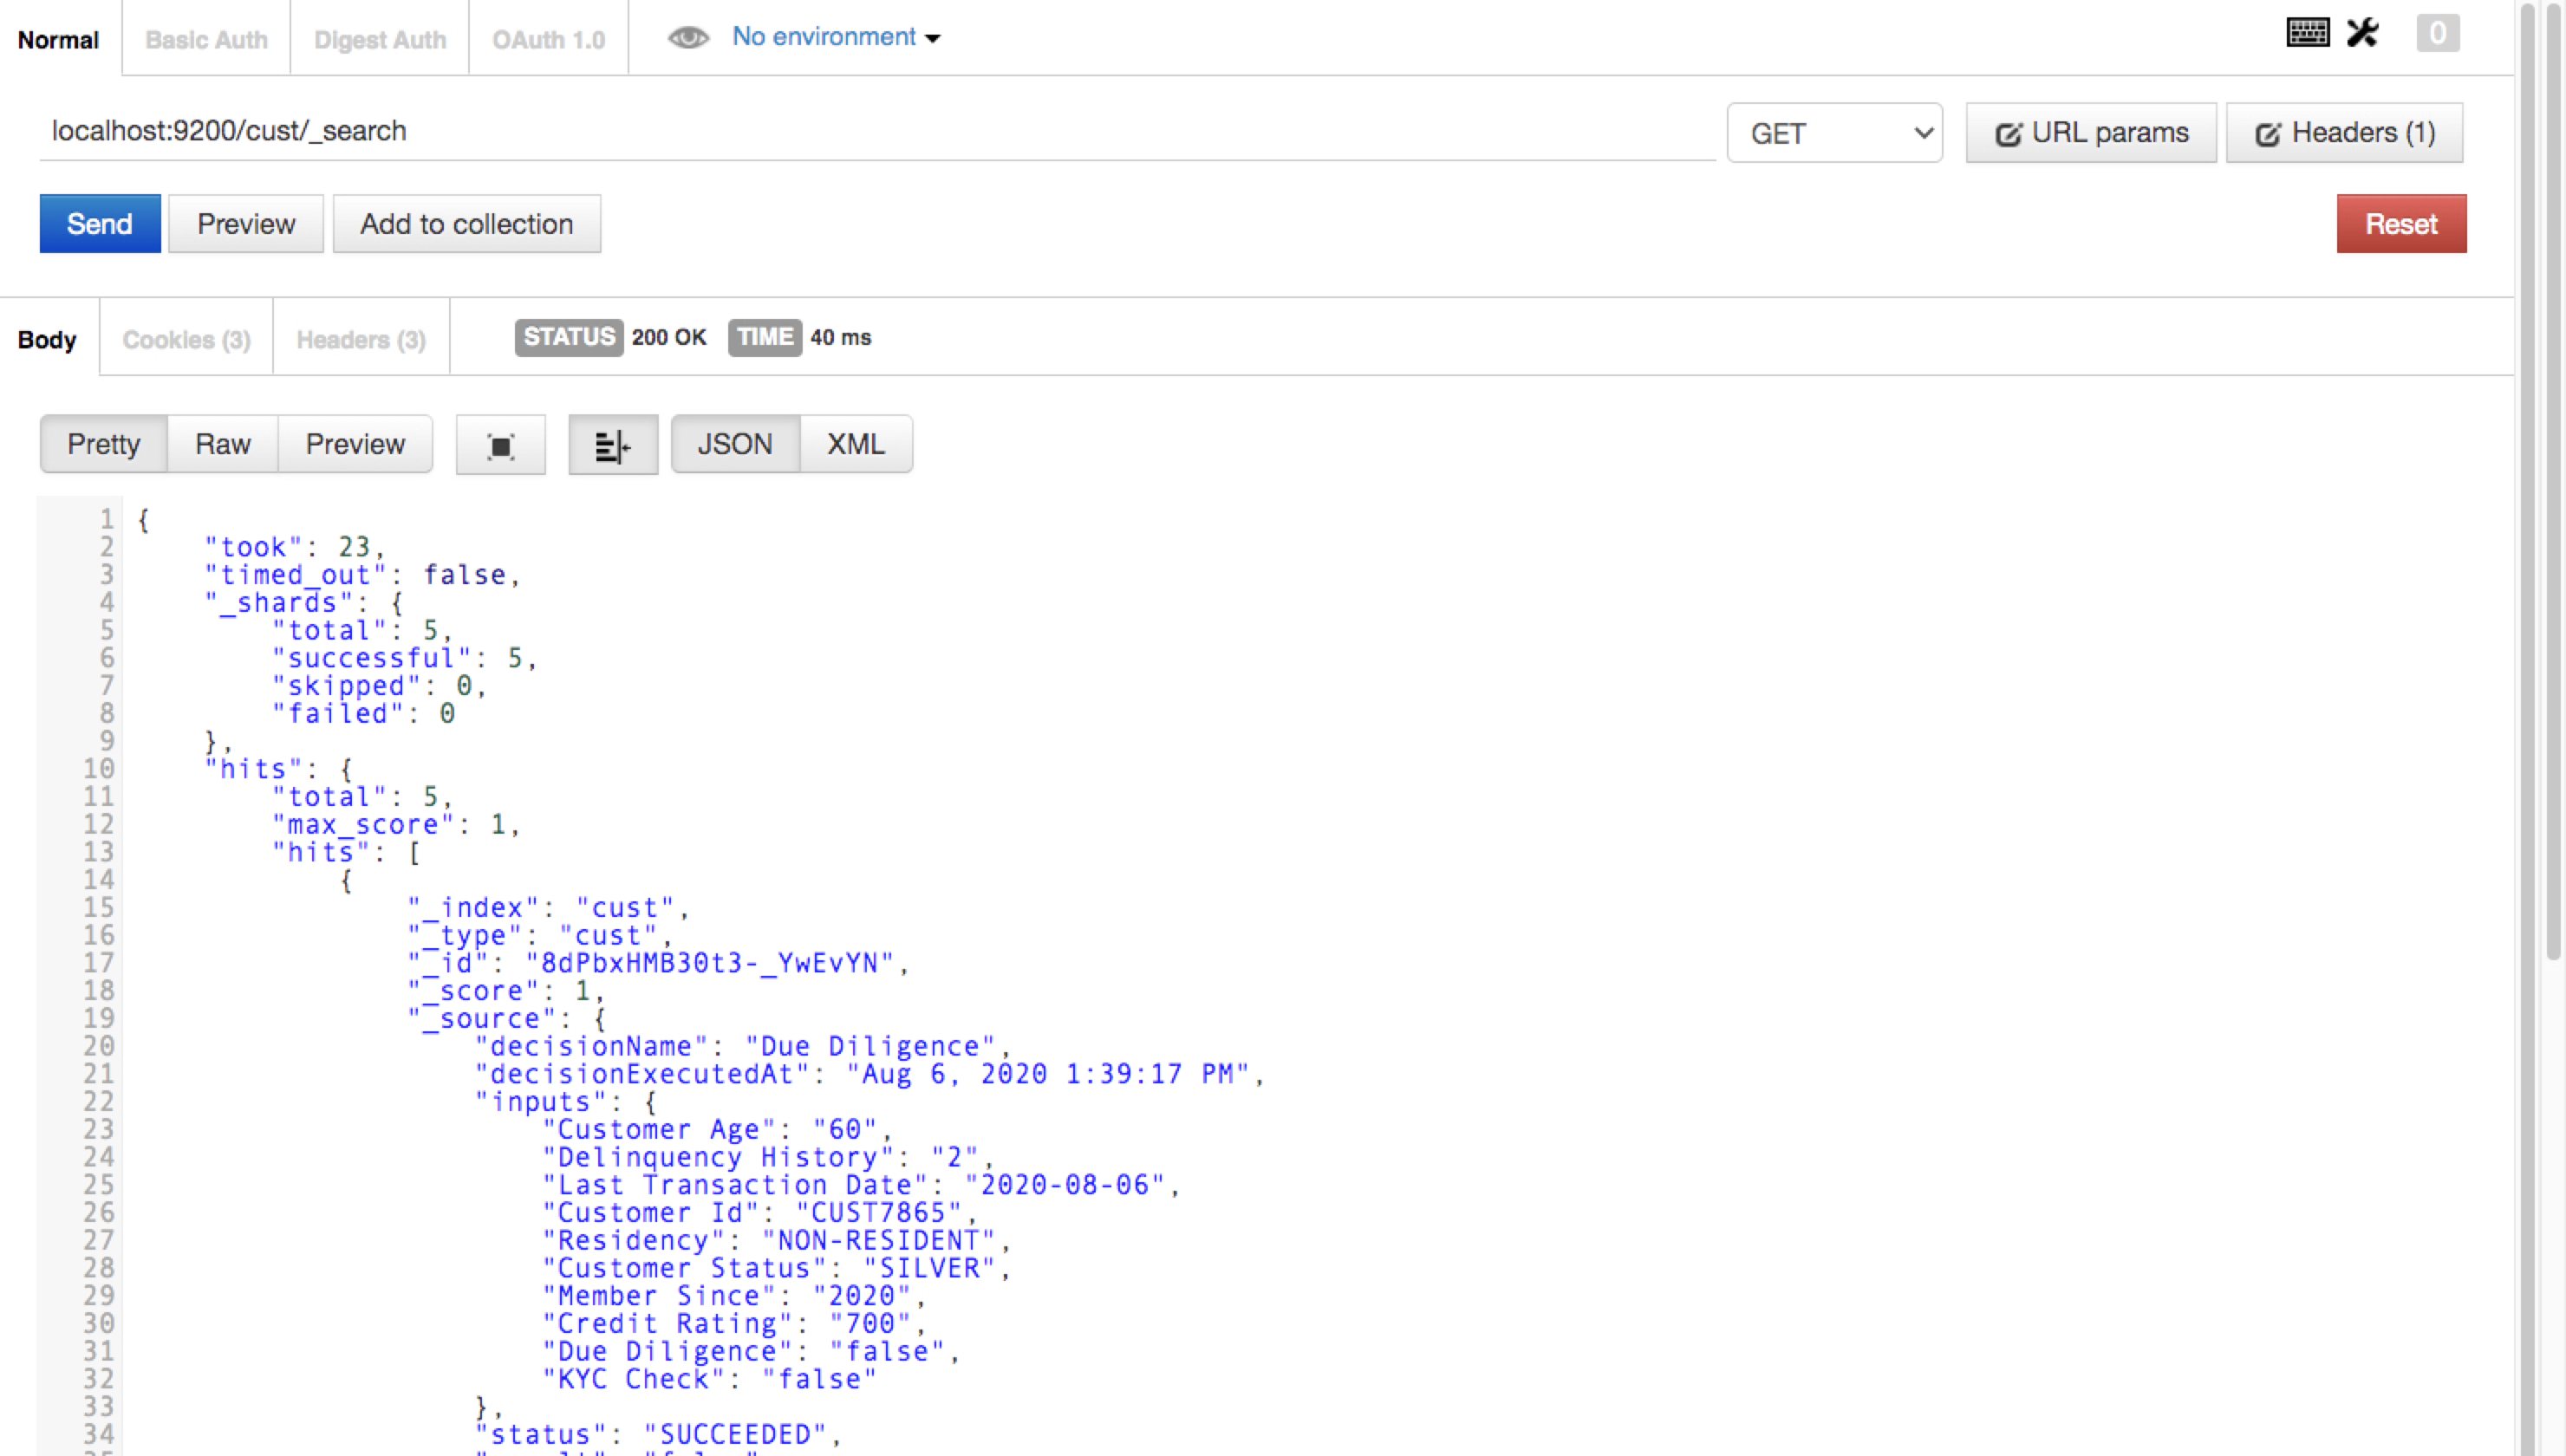Select Pretty response view

(103, 444)
